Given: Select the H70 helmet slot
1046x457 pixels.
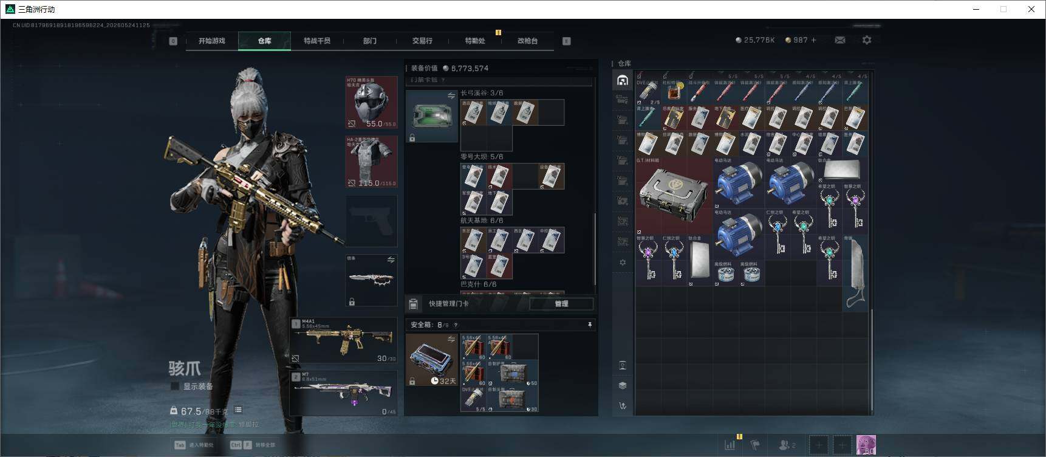Looking at the screenshot, I should click(372, 102).
